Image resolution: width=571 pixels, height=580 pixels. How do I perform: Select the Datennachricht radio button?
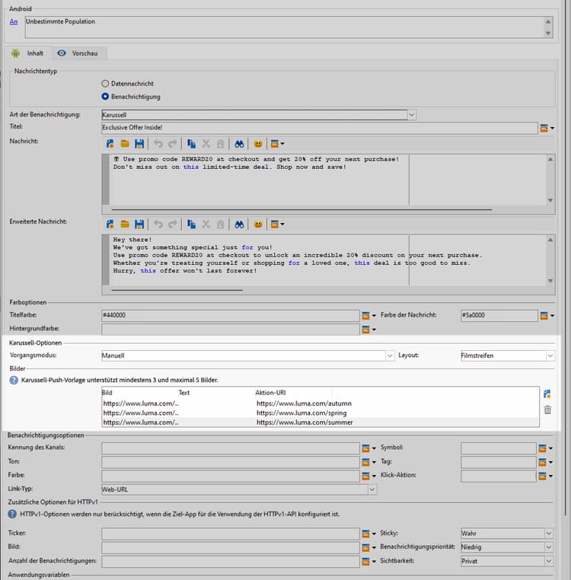click(x=105, y=83)
